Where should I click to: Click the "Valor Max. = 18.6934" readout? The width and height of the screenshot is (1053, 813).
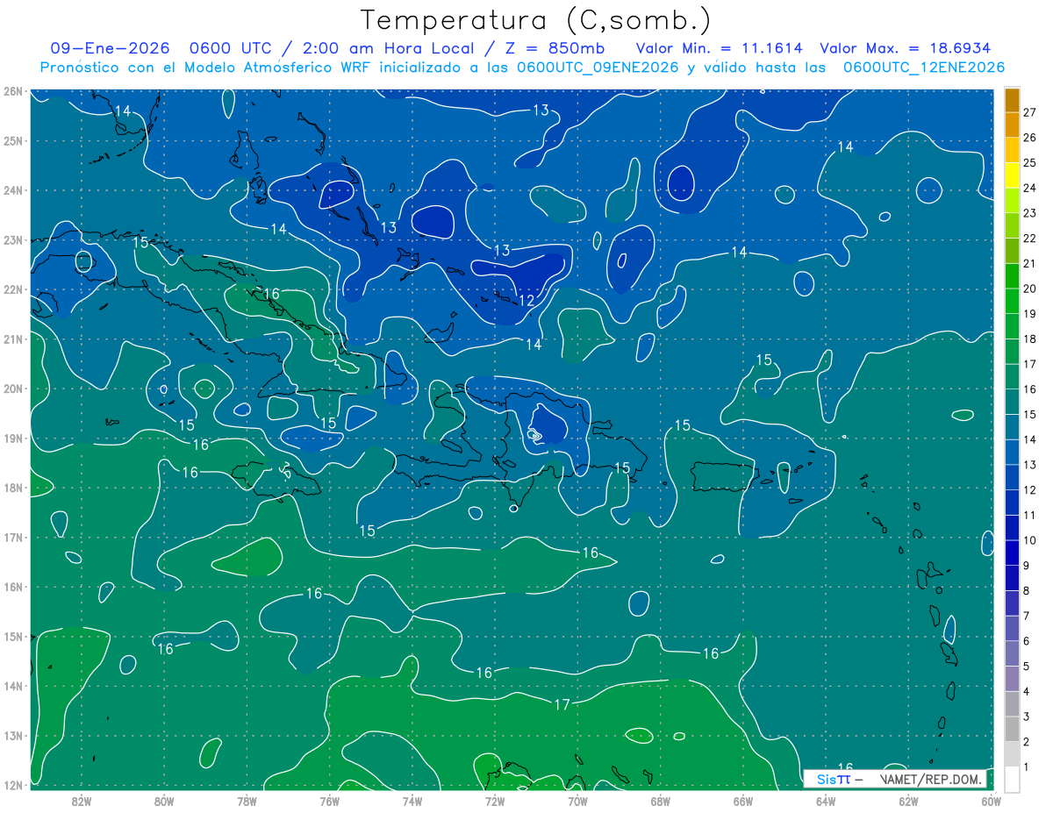tap(906, 48)
